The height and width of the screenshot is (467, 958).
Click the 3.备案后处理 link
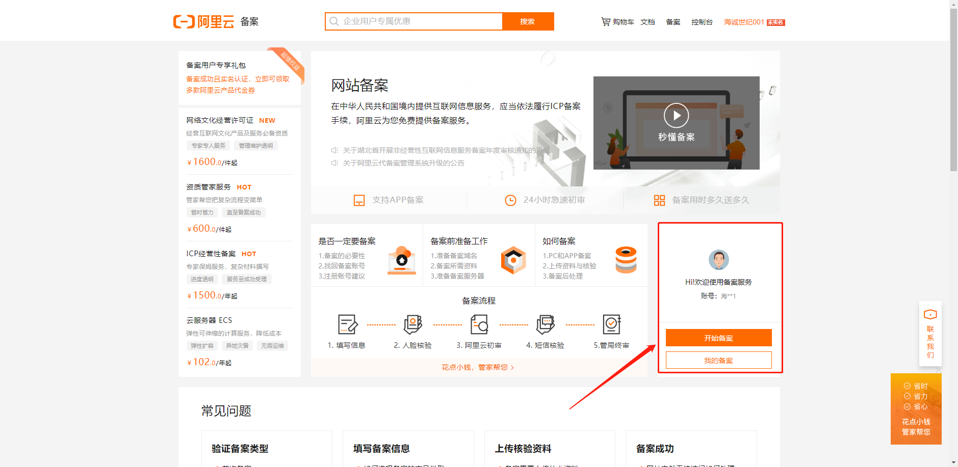[563, 276]
